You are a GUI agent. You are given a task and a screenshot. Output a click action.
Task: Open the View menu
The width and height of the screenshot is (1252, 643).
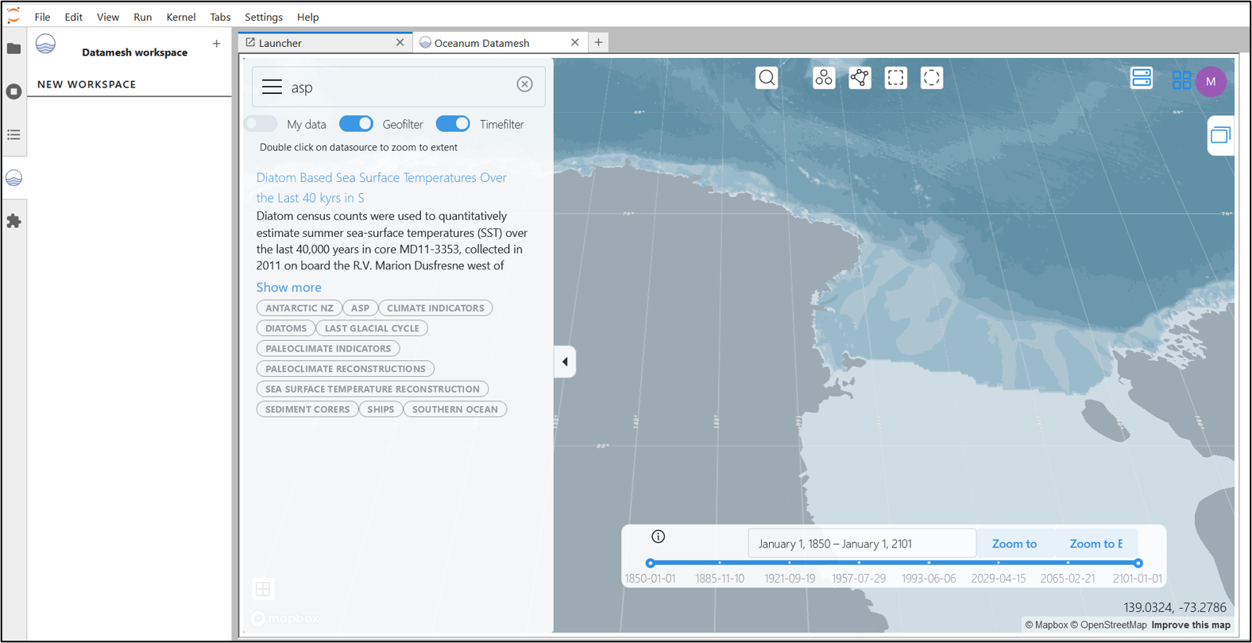point(108,17)
